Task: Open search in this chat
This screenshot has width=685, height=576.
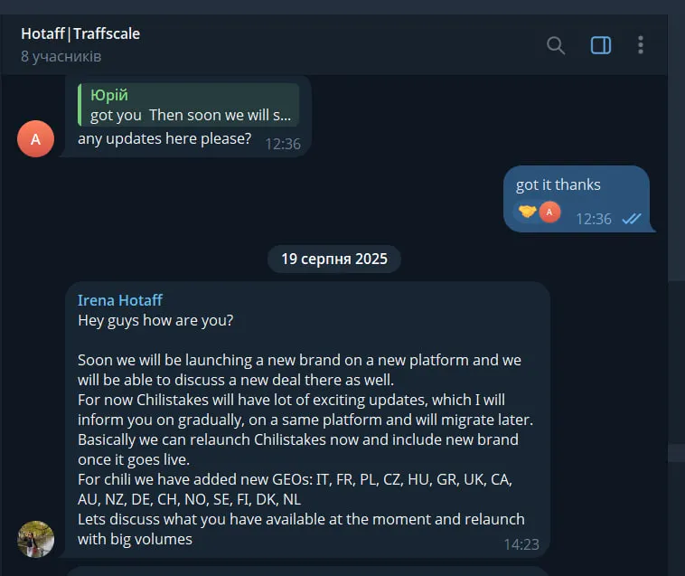Action: (556, 45)
